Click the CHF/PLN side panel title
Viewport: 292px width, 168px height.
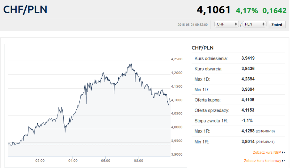(202, 48)
